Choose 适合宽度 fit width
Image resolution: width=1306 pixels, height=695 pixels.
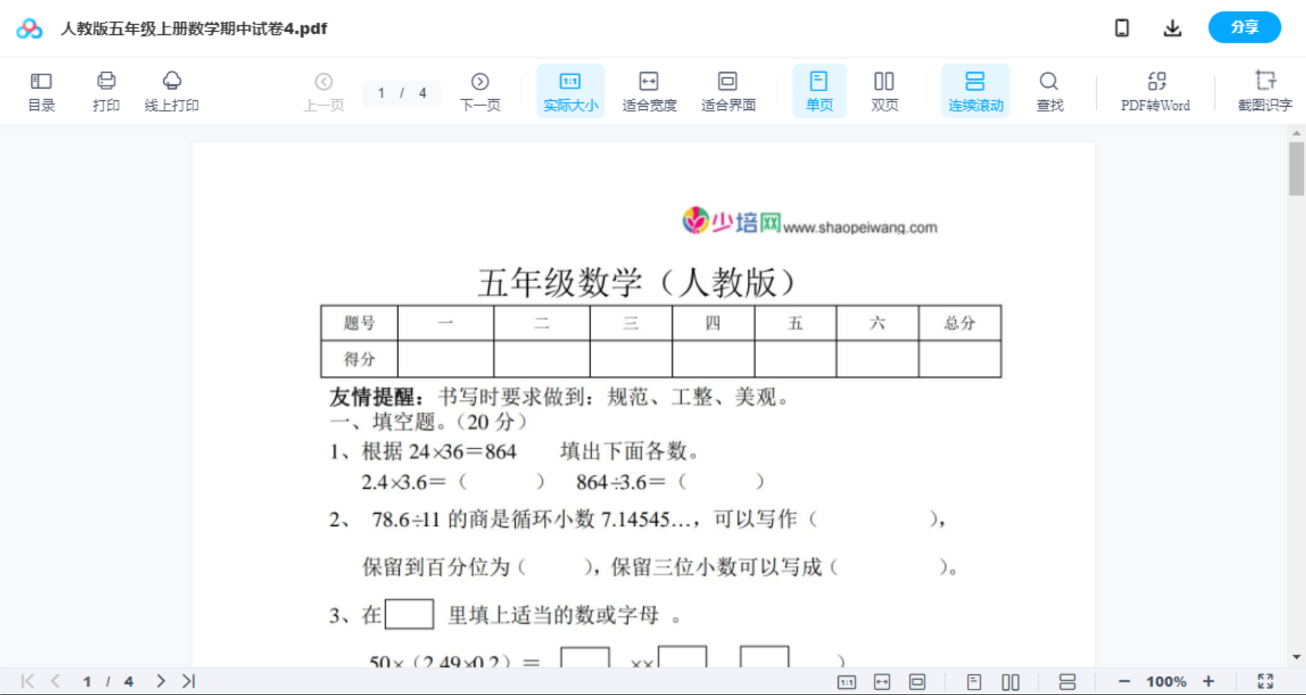[649, 92]
